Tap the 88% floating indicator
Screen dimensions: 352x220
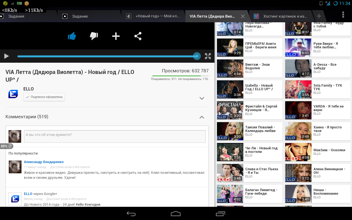[6, 146]
